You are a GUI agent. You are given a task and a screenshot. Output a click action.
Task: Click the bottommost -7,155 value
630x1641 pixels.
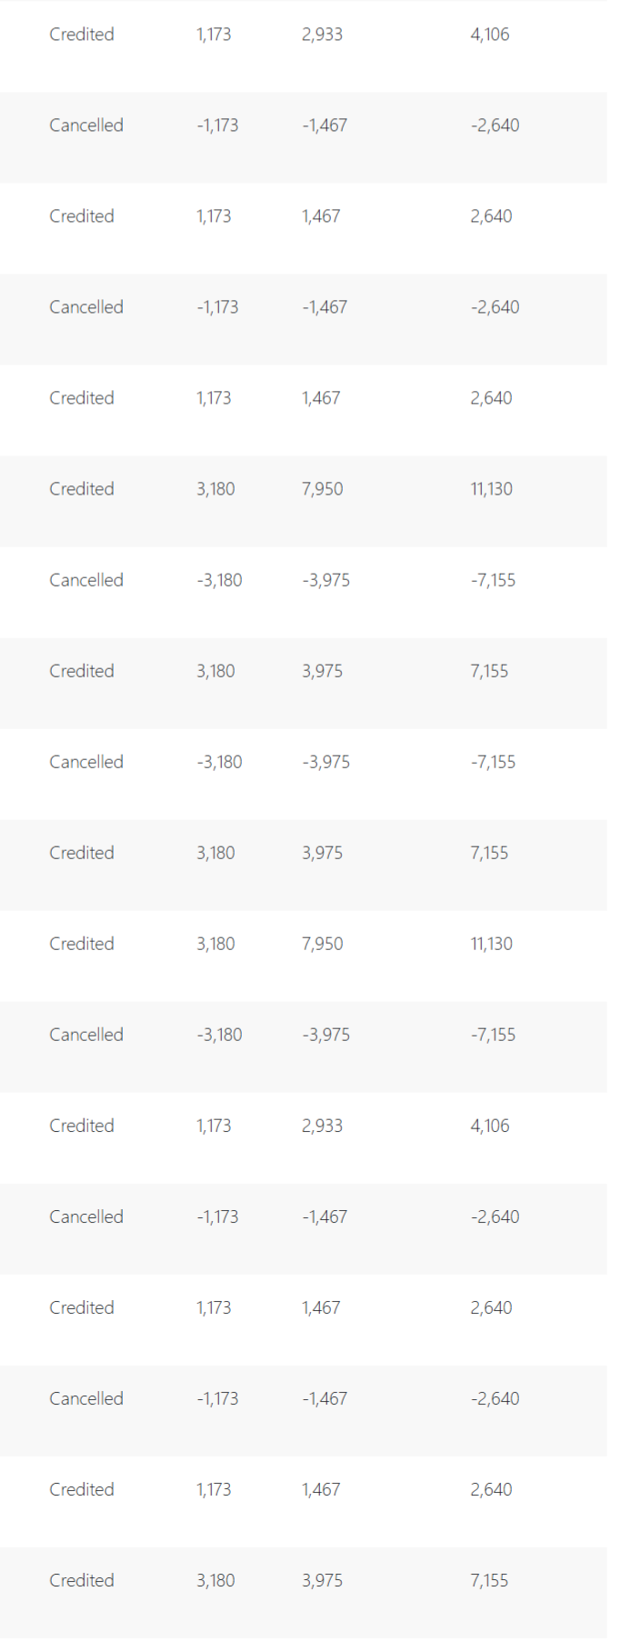493,1035
